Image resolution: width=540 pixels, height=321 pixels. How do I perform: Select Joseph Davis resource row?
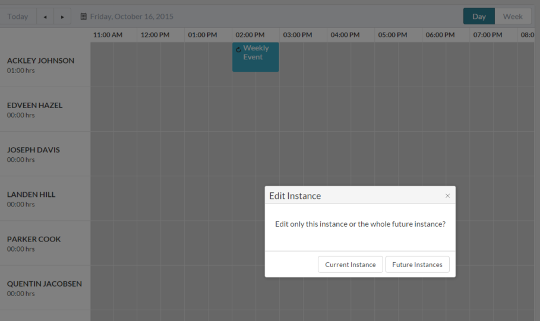[45, 154]
